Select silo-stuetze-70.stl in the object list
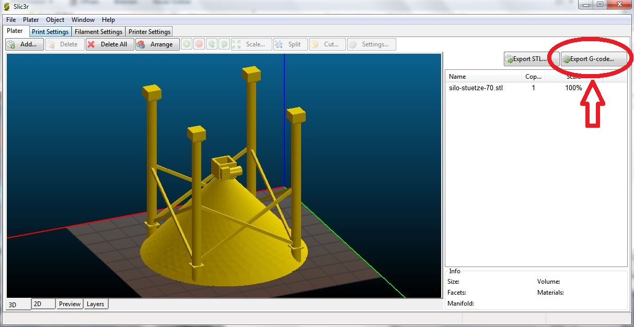The image size is (634, 327). pos(476,88)
